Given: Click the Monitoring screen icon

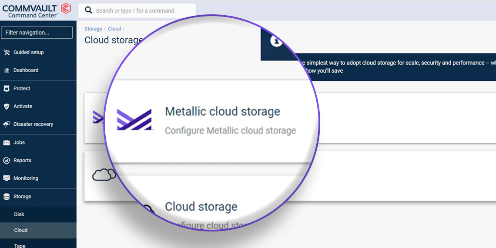Looking at the screenshot, I should tap(7, 178).
